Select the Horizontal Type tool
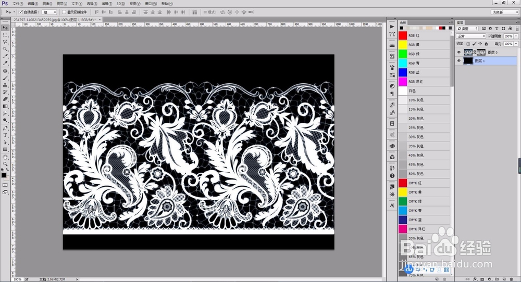Image resolution: width=521 pixels, height=282 pixels. click(5, 135)
